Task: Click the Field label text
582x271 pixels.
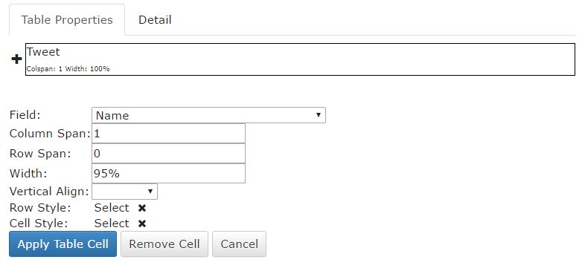Action: (25, 115)
